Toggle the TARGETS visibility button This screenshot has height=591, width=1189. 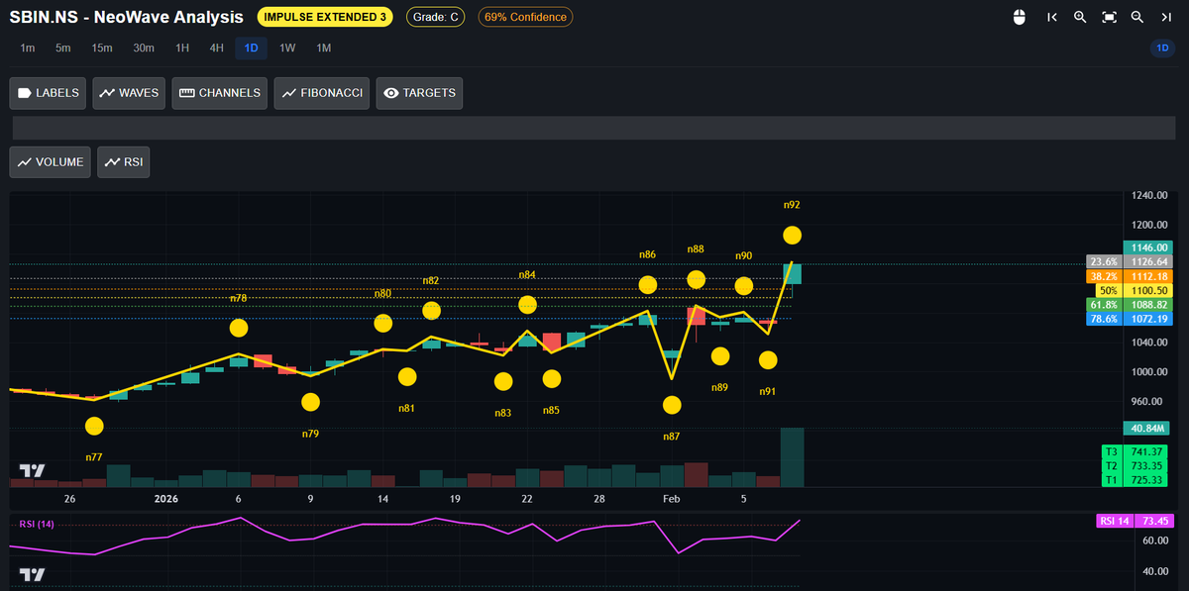coord(419,93)
